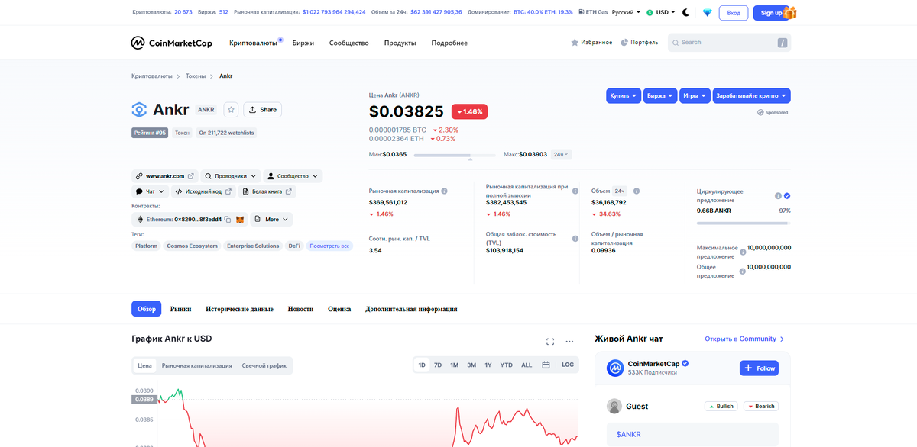Open the Криптовалюты menu

click(253, 43)
